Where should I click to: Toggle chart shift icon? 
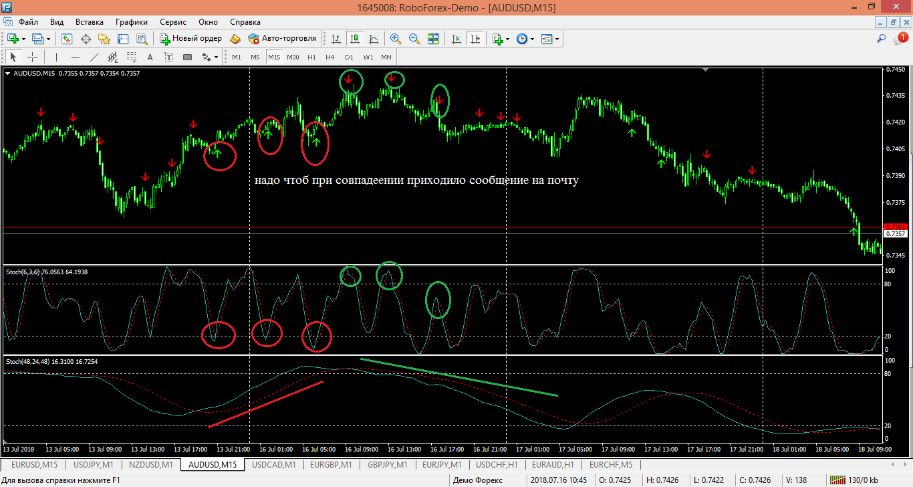(475, 39)
